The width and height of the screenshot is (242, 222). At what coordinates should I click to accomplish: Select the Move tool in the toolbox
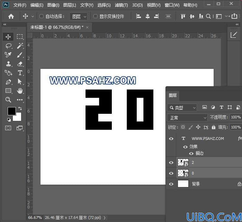click(8, 37)
